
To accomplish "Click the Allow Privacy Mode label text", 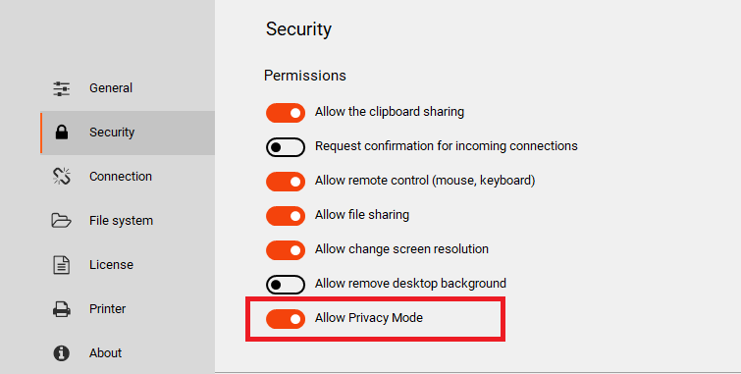I will tap(369, 318).
